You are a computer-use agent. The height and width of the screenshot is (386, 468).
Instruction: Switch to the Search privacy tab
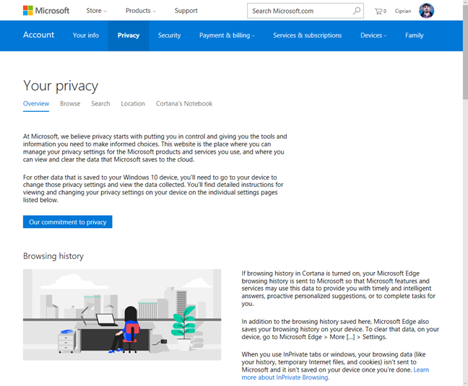pos(100,104)
